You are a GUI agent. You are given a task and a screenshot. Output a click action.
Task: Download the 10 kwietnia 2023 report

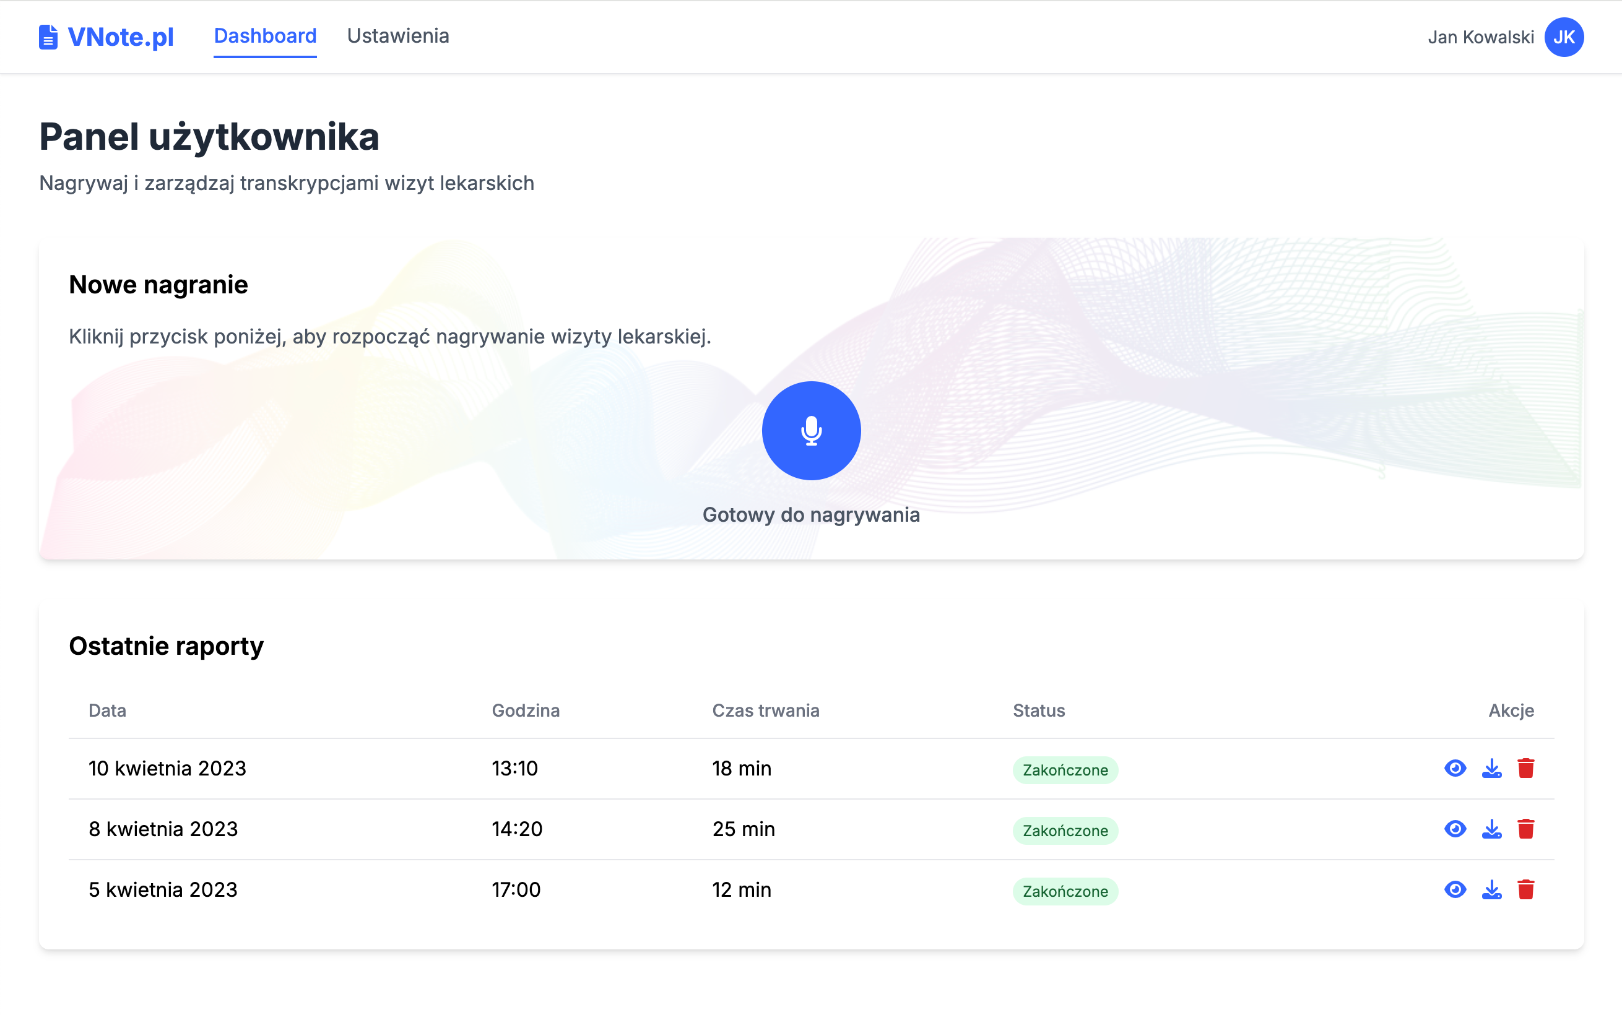click(1491, 768)
